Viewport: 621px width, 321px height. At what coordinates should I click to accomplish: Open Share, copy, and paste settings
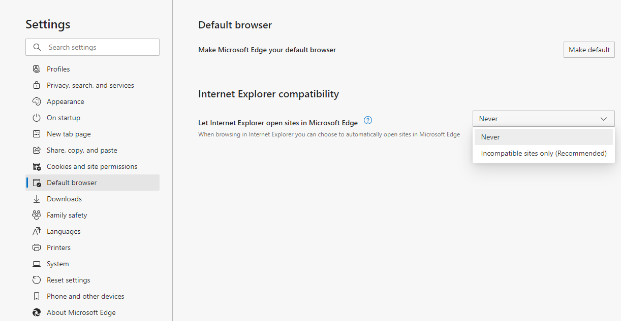click(x=82, y=150)
